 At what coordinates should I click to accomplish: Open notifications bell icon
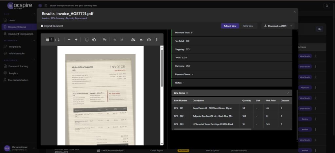[x=327, y=6]
